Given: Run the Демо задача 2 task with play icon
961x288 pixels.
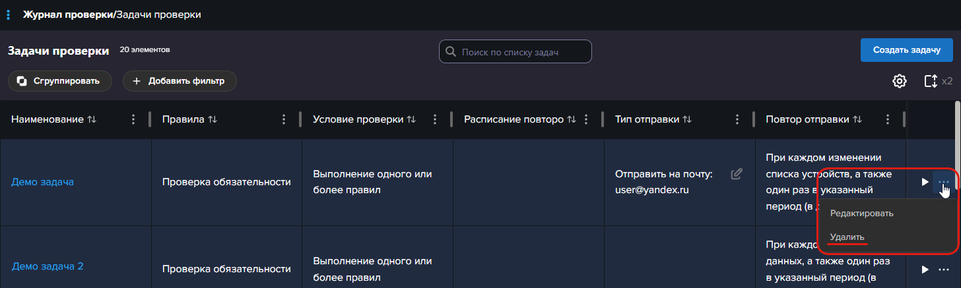Looking at the screenshot, I should pos(925,270).
